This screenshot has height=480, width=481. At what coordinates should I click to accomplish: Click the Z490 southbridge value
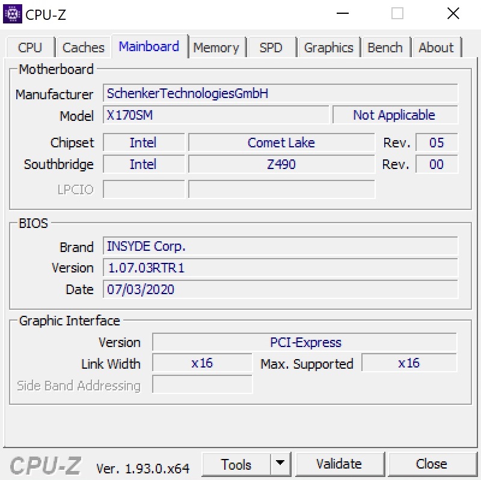click(281, 164)
